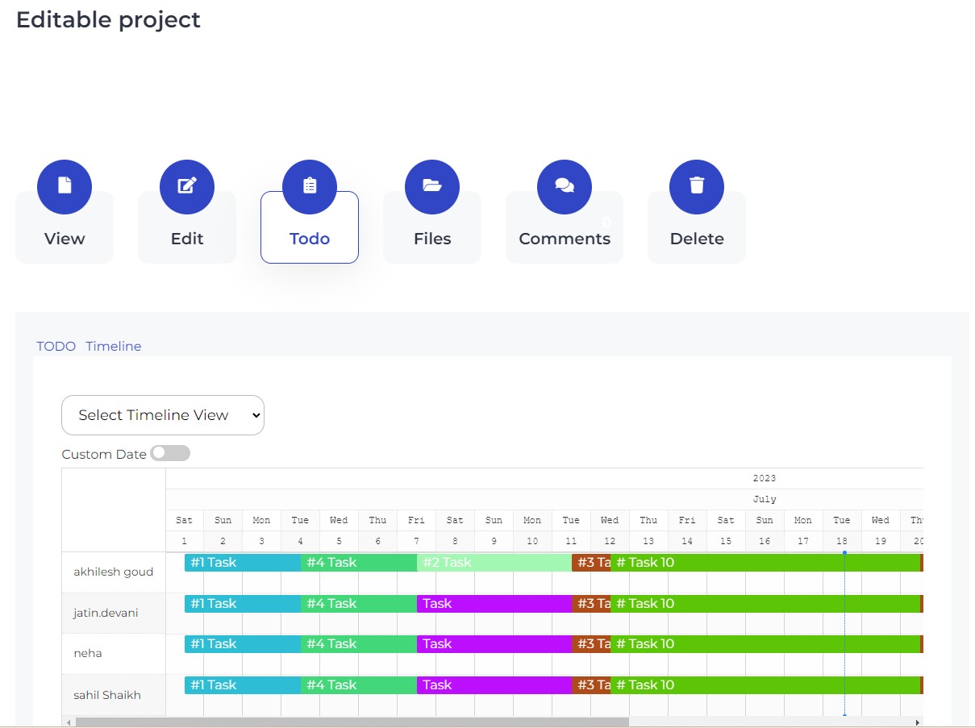Click the Delete trash icon
Screen dimensions: 975x728
(x=697, y=187)
